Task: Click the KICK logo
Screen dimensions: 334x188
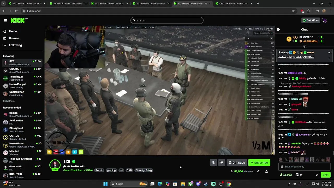Action: (19, 20)
